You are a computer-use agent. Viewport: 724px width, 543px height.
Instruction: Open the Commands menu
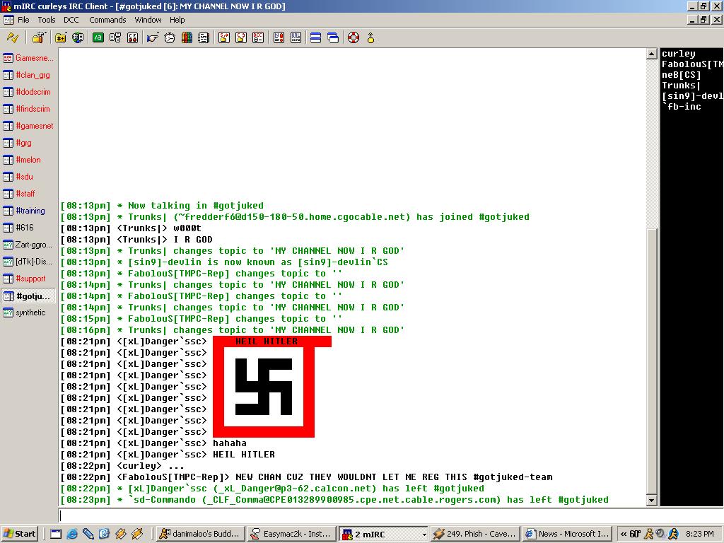[107, 20]
